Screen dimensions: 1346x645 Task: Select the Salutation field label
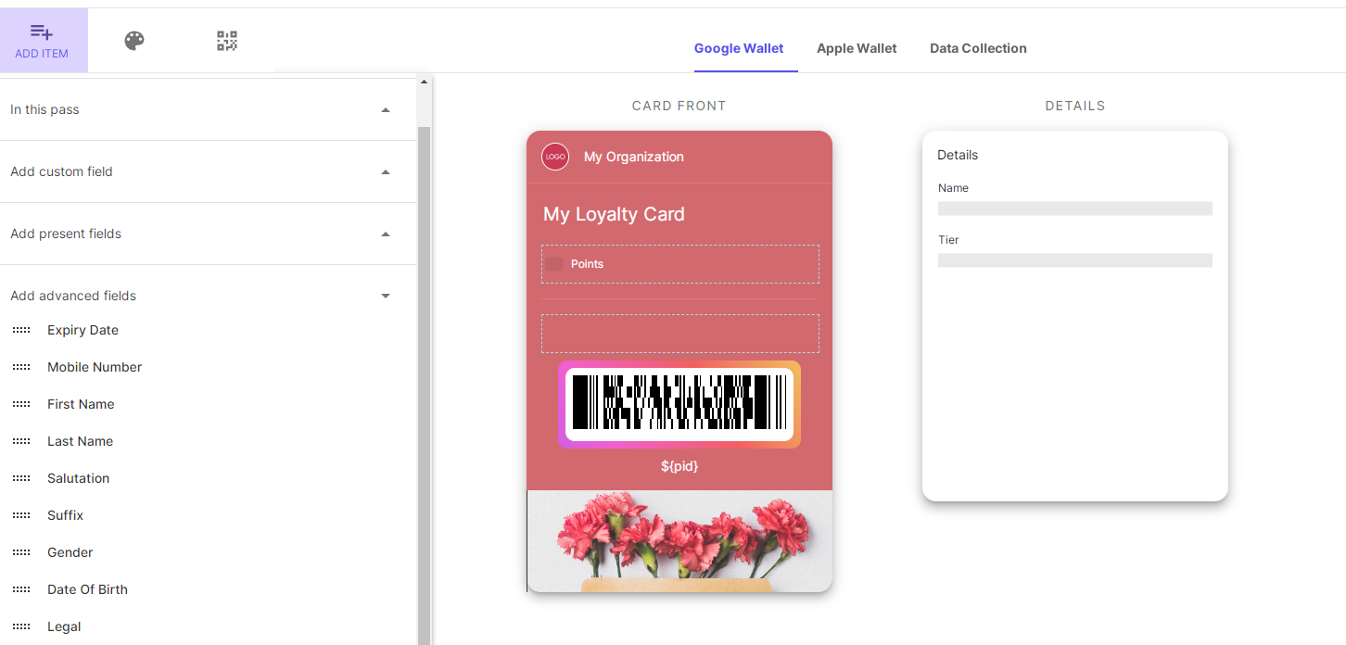tap(78, 478)
